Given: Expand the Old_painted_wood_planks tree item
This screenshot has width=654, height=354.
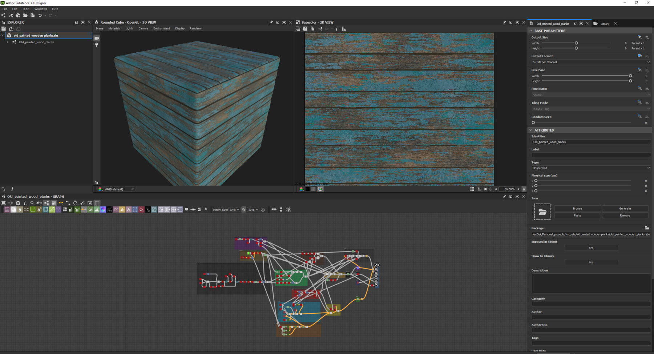Looking at the screenshot, I should coord(8,42).
